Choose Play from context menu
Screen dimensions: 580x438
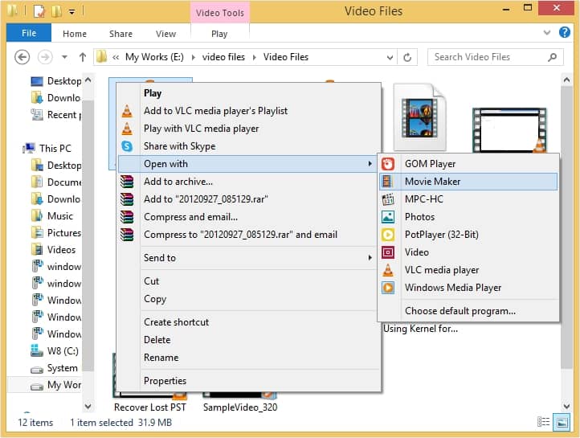tap(153, 93)
